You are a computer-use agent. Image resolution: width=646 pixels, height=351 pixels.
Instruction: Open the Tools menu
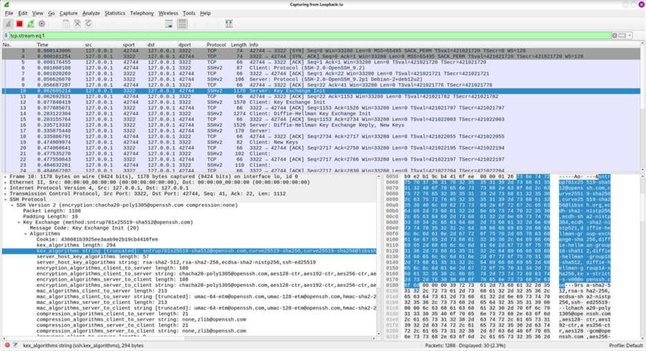click(189, 13)
